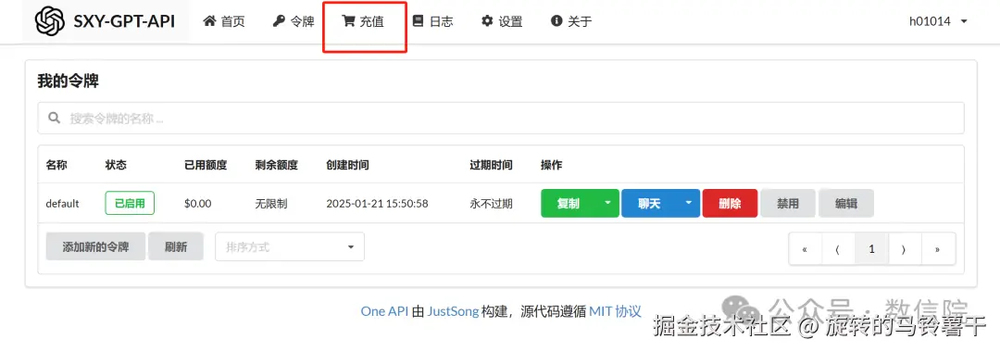This screenshot has width=1000, height=352.
Task: Open the h01014 user dropdown
Action: (938, 21)
